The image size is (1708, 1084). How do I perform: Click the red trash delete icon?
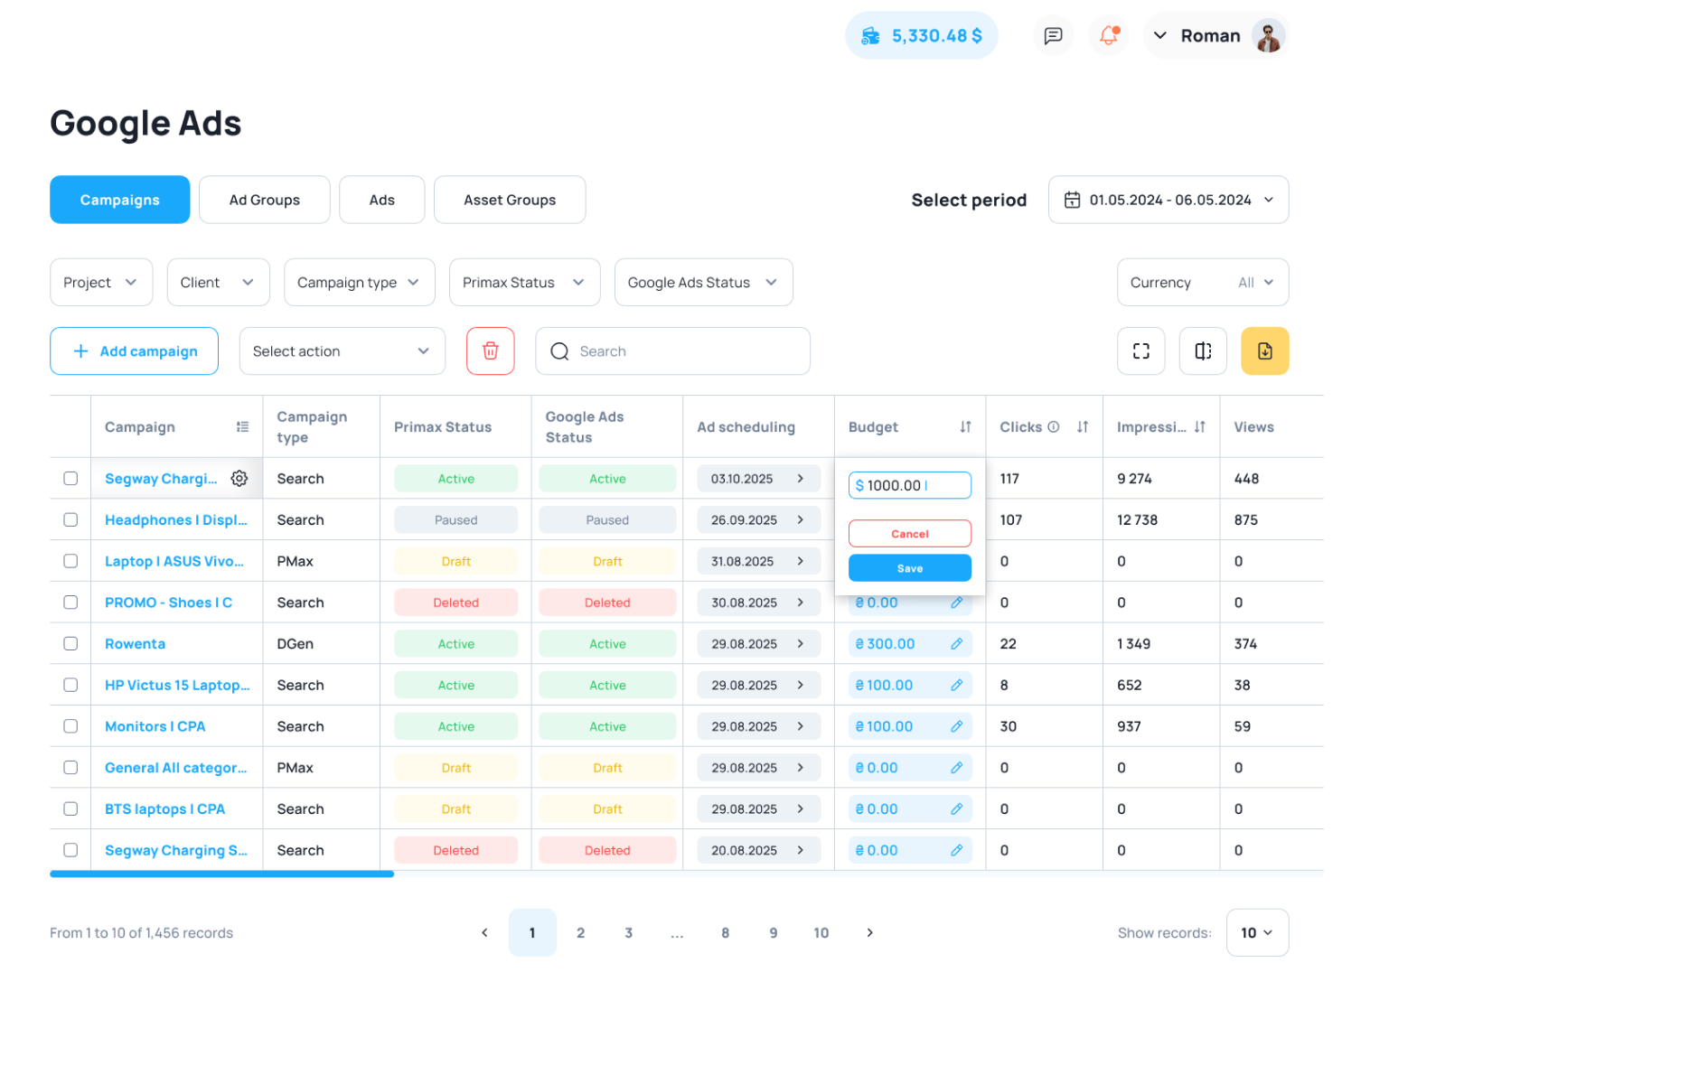(x=491, y=350)
